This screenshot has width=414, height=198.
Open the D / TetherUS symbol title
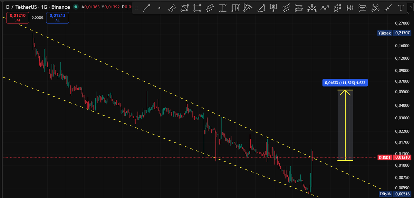(x=38, y=7)
